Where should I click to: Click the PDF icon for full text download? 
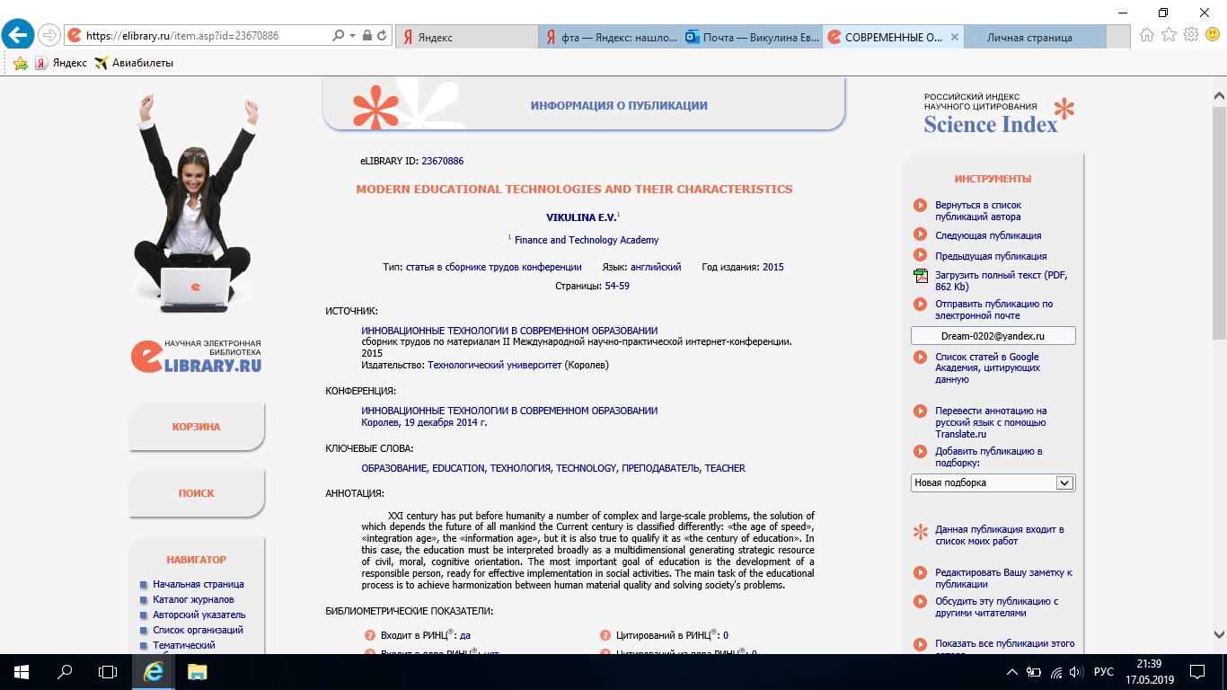(x=920, y=276)
